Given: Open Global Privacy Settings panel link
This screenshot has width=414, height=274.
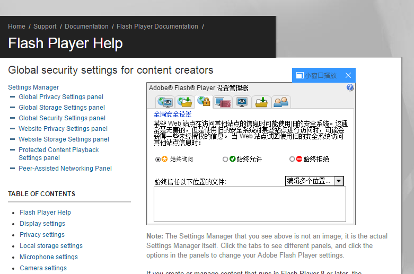Looking at the screenshot, I should pos(61,97).
